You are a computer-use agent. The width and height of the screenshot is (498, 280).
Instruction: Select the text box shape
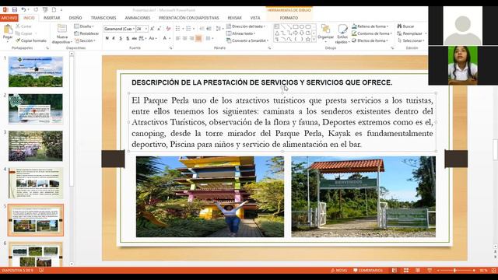pos(277,27)
